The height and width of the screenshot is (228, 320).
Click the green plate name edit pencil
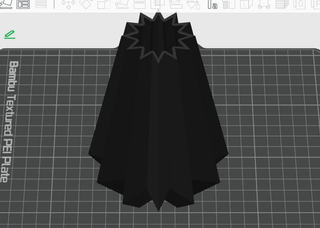(10, 35)
